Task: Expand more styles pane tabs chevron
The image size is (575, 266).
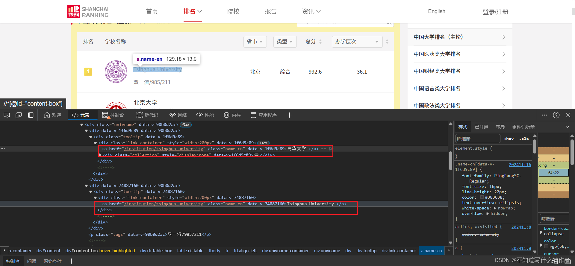Action: 567,127
